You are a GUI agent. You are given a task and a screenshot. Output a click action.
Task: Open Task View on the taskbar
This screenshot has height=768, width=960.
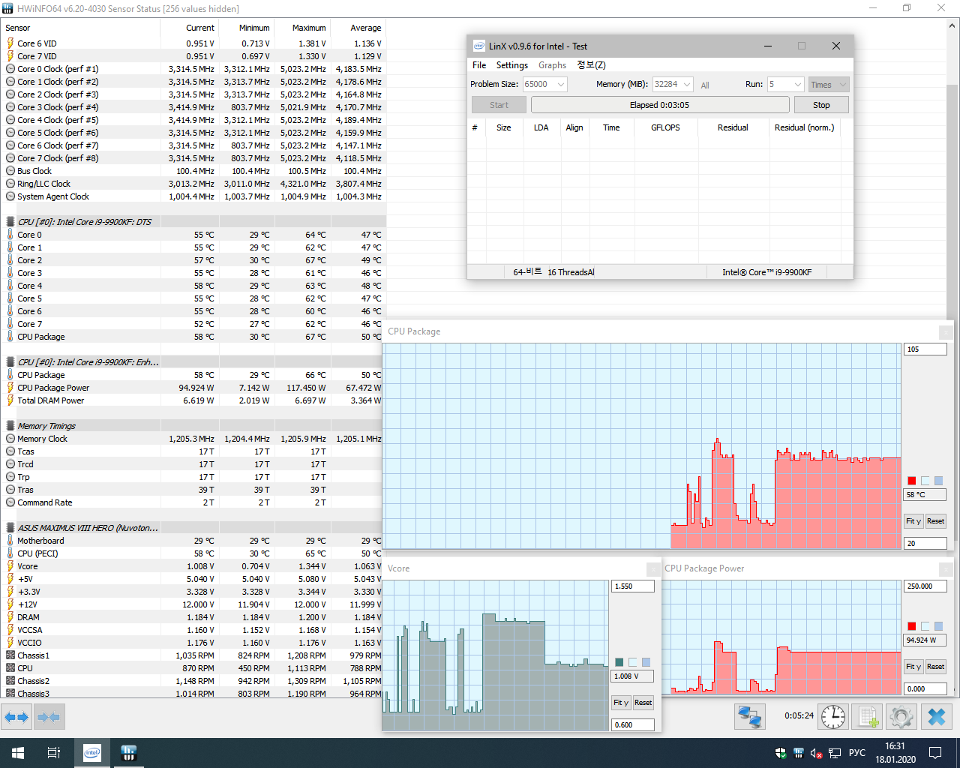(x=54, y=753)
